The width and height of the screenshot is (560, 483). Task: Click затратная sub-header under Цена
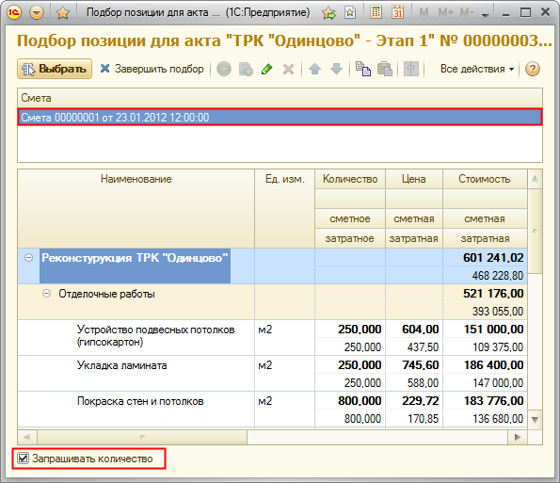[x=414, y=238]
